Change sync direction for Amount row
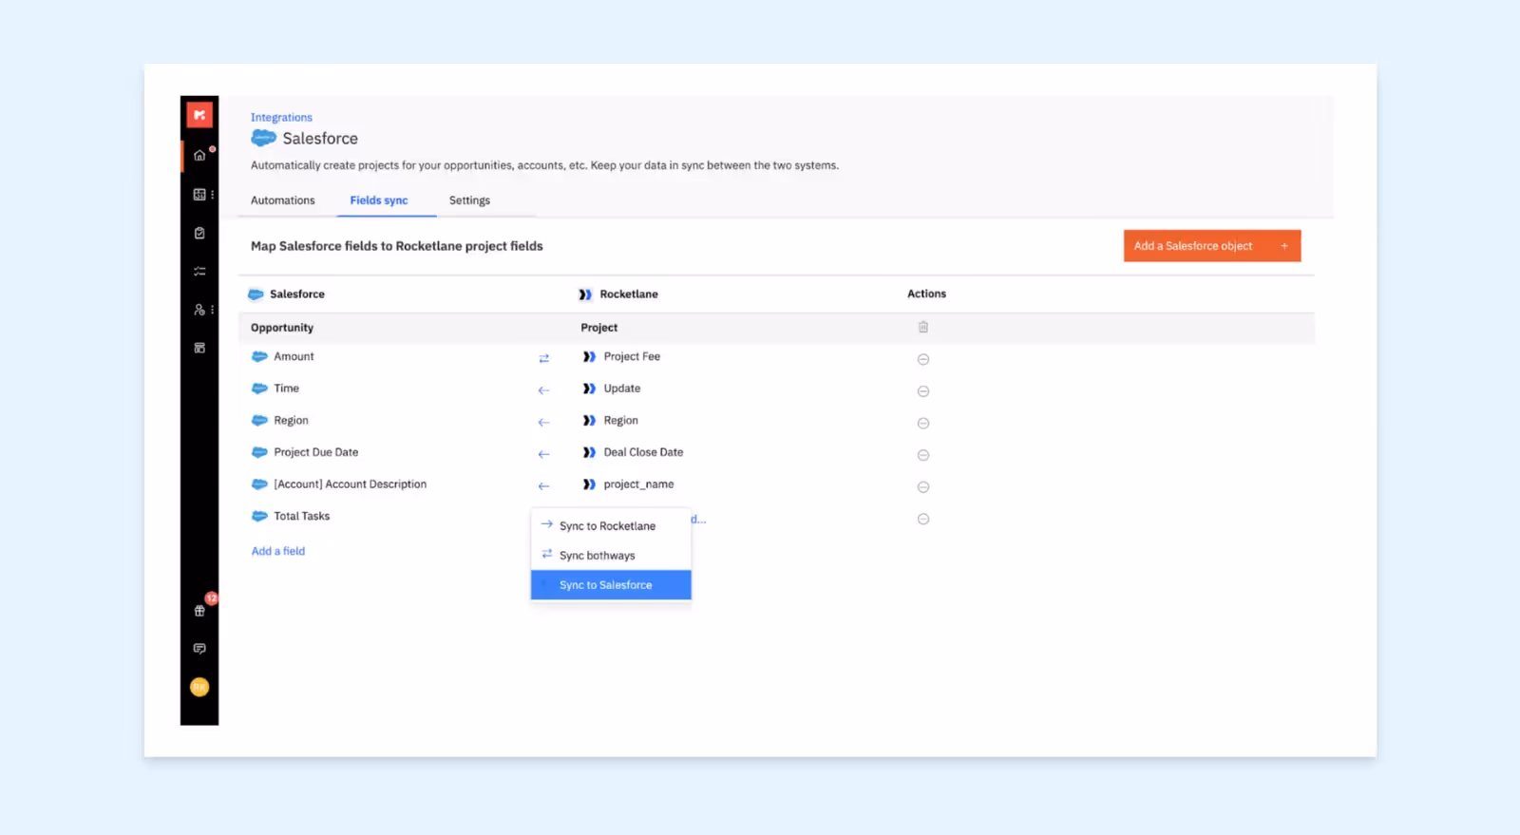The image size is (1520, 835). point(544,358)
